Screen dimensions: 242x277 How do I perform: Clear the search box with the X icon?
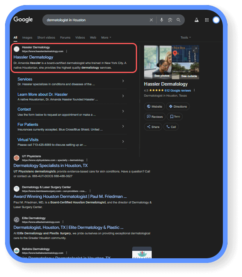pyautogui.click(x=151, y=20)
